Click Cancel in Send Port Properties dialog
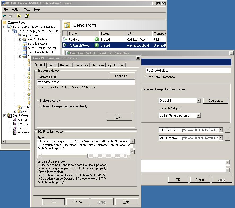This screenshot has height=208, width=235. (x=200, y=180)
